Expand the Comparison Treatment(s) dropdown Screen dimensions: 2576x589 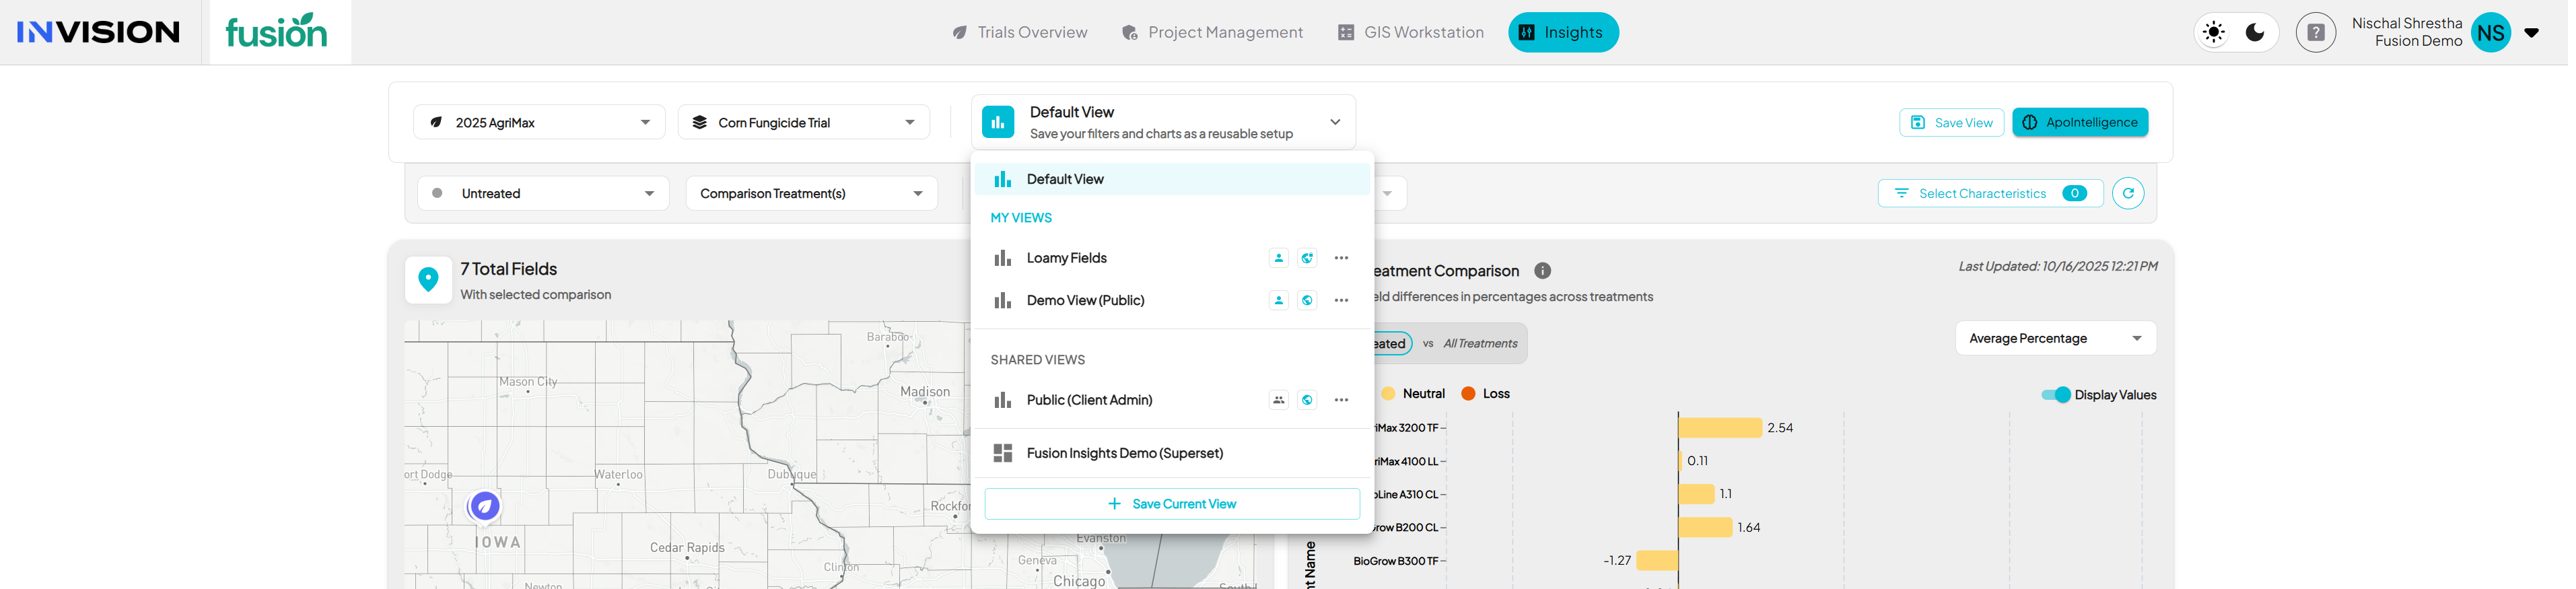pyautogui.click(x=811, y=194)
